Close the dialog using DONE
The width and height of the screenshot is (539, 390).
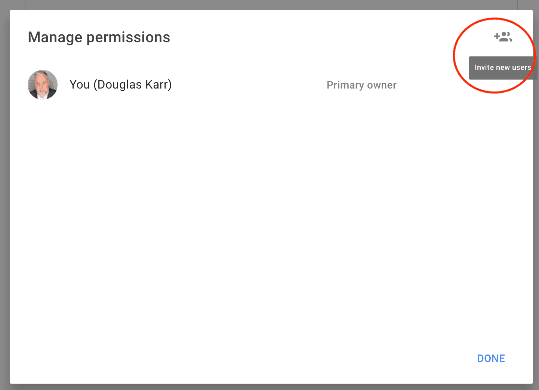click(491, 359)
